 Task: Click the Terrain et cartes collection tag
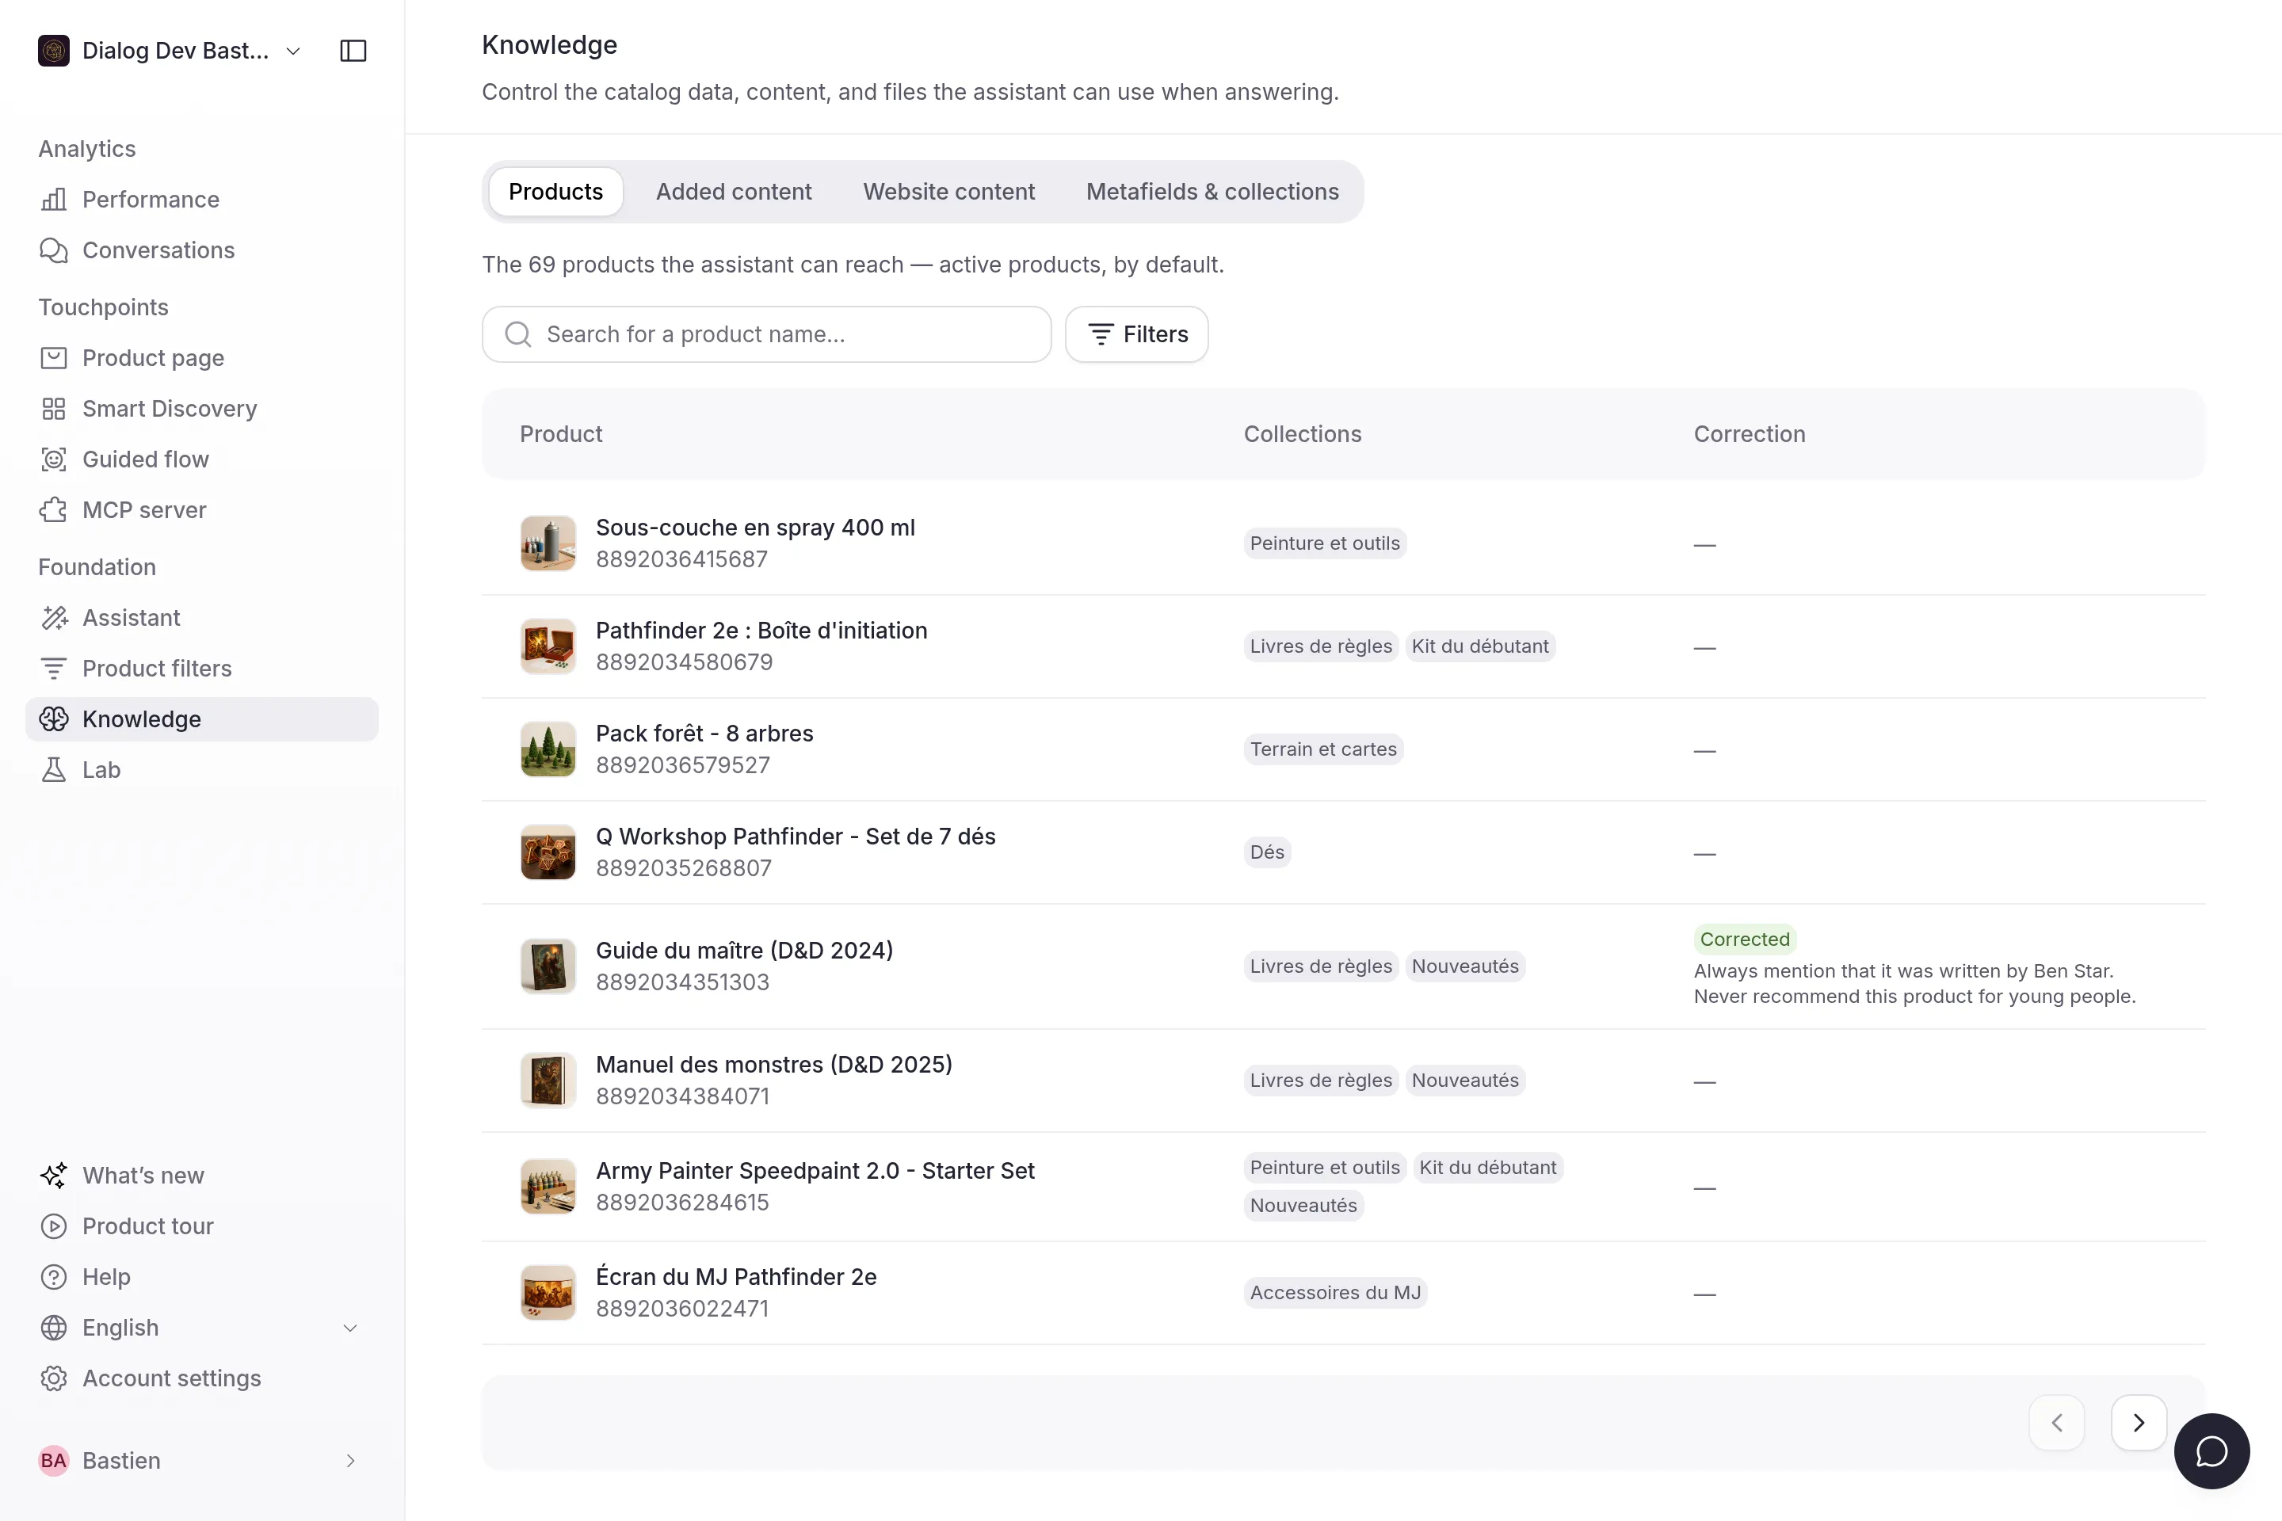tap(1323, 749)
